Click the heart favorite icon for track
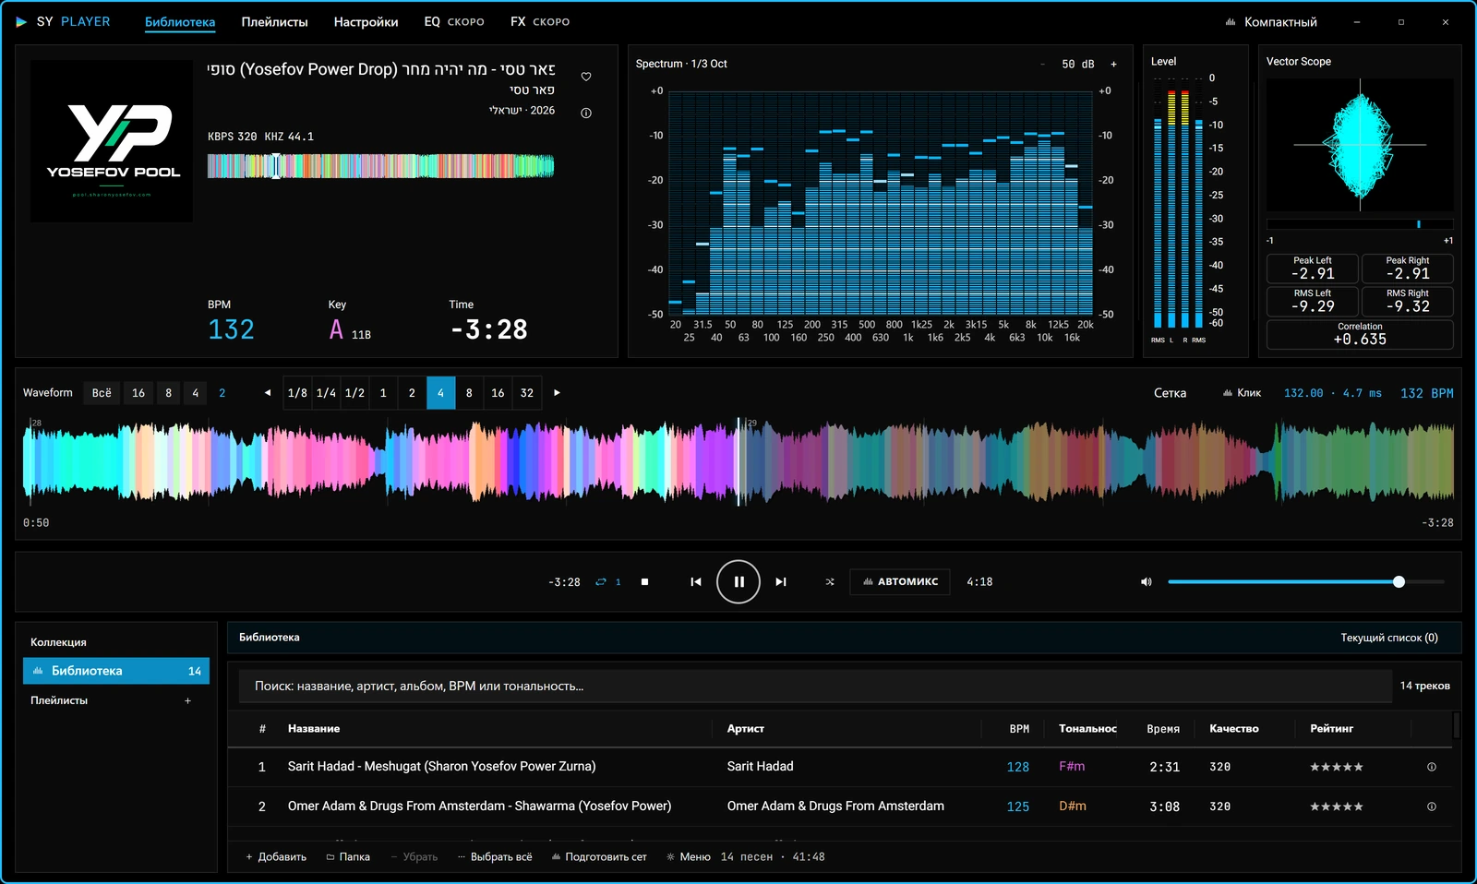This screenshot has height=884, width=1477. click(585, 77)
